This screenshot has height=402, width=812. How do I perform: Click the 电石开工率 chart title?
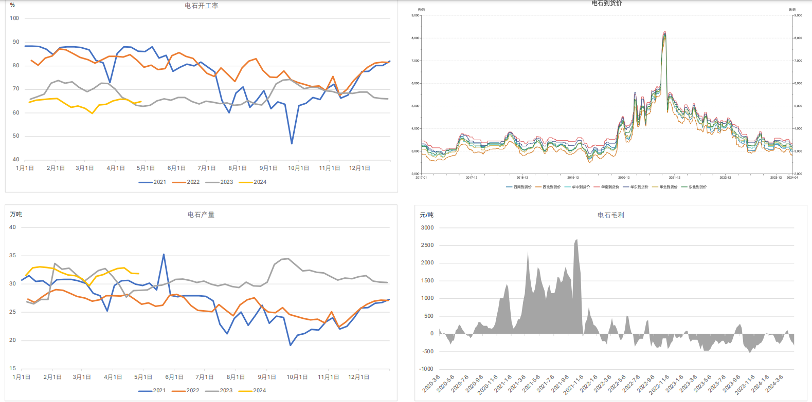202,6
